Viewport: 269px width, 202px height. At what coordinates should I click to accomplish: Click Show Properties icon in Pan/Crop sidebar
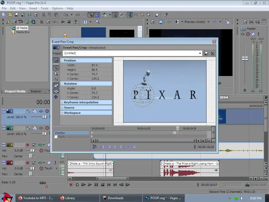(x=56, y=60)
